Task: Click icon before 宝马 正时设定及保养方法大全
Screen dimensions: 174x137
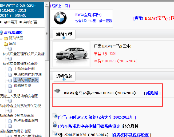Action: (x=55, y=116)
